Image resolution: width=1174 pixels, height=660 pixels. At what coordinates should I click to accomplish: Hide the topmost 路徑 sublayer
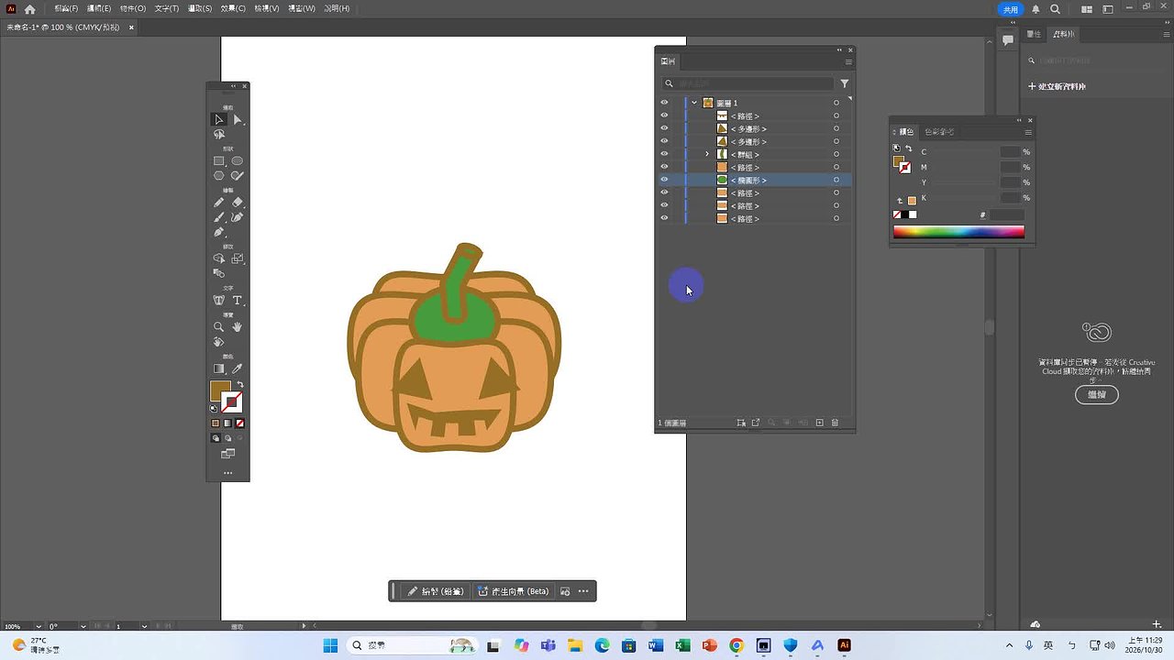[664, 115]
